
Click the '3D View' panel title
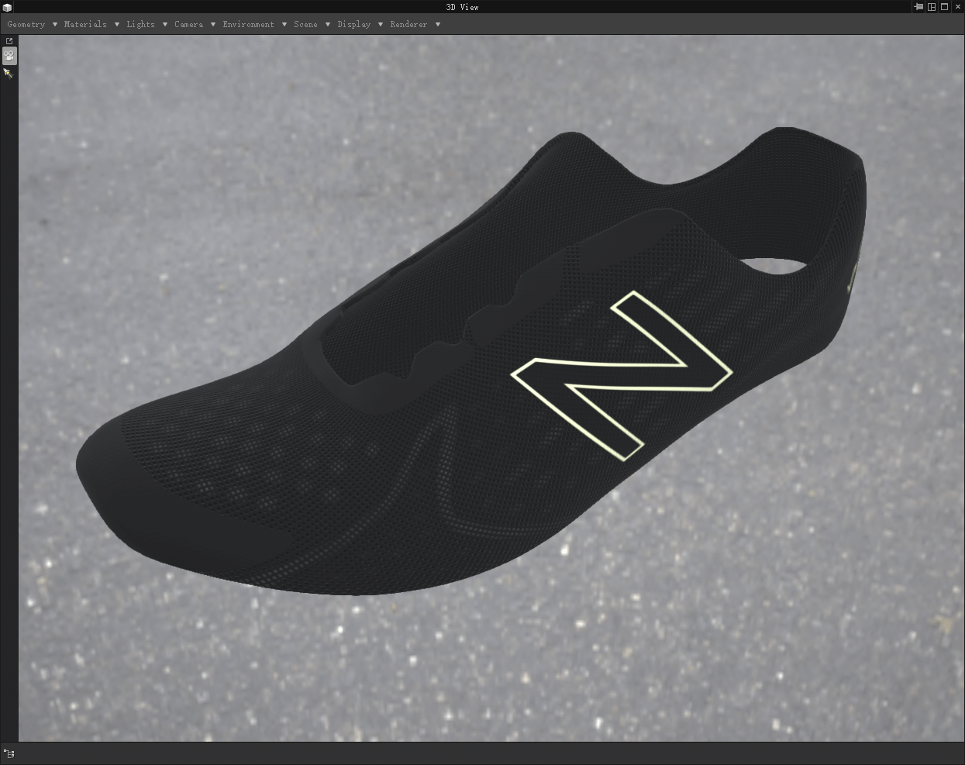pyautogui.click(x=463, y=7)
